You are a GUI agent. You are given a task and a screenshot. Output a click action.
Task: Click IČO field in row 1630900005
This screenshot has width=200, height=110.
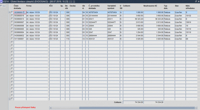(54, 29)
